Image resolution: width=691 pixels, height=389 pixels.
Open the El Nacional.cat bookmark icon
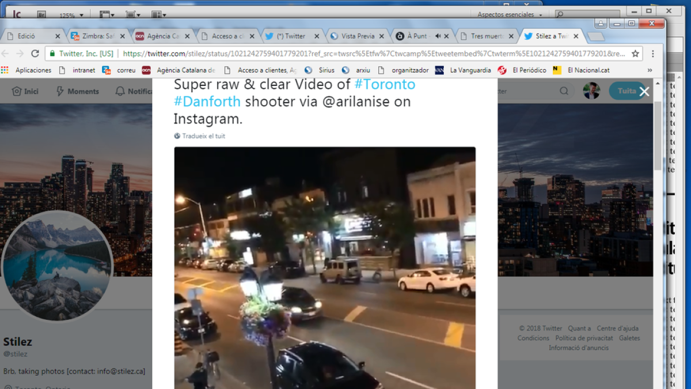click(557, 70)
